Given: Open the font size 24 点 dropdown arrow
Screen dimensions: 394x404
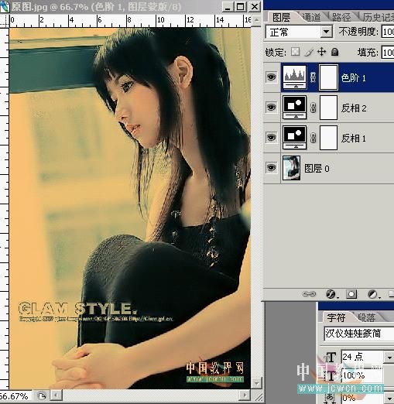Looking at the screenshot, I should click(389, 357).
